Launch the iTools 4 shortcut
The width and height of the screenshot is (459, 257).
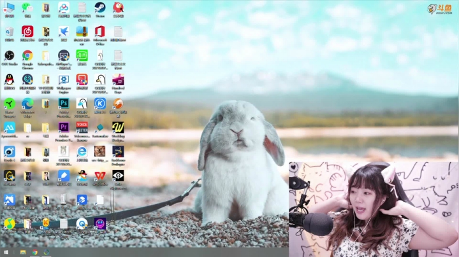pyautogui.click(x=9, y=152)
